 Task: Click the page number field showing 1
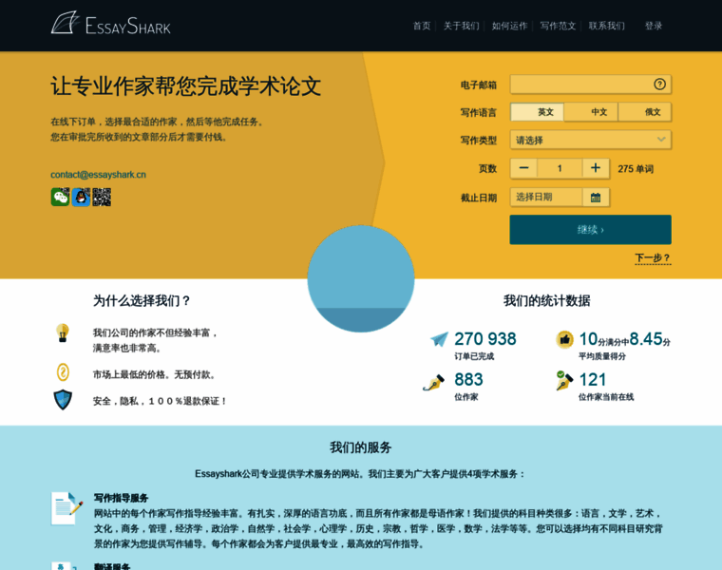point(560,168)
